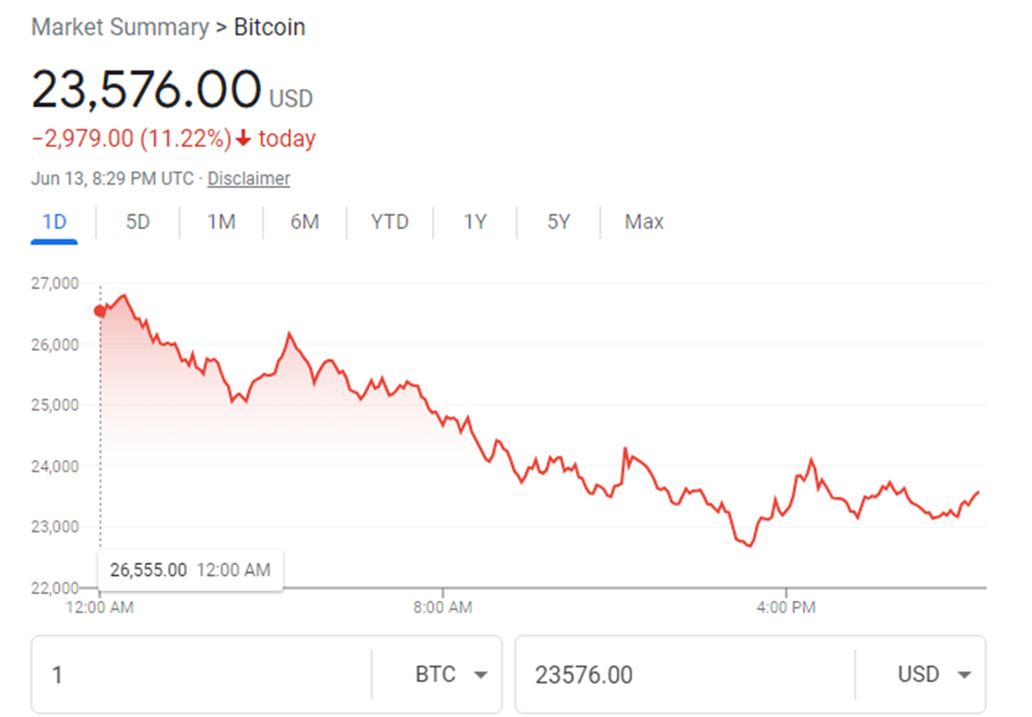Expand the BTC currency dropdown
The width and height of the screenshot is (1032, 717).
[450, 674]
